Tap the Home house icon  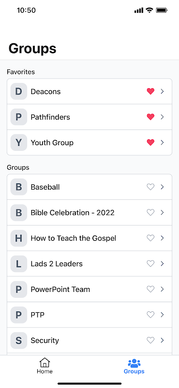(45, 362)
